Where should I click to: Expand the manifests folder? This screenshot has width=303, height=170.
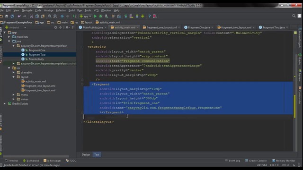tap(9, 37)
